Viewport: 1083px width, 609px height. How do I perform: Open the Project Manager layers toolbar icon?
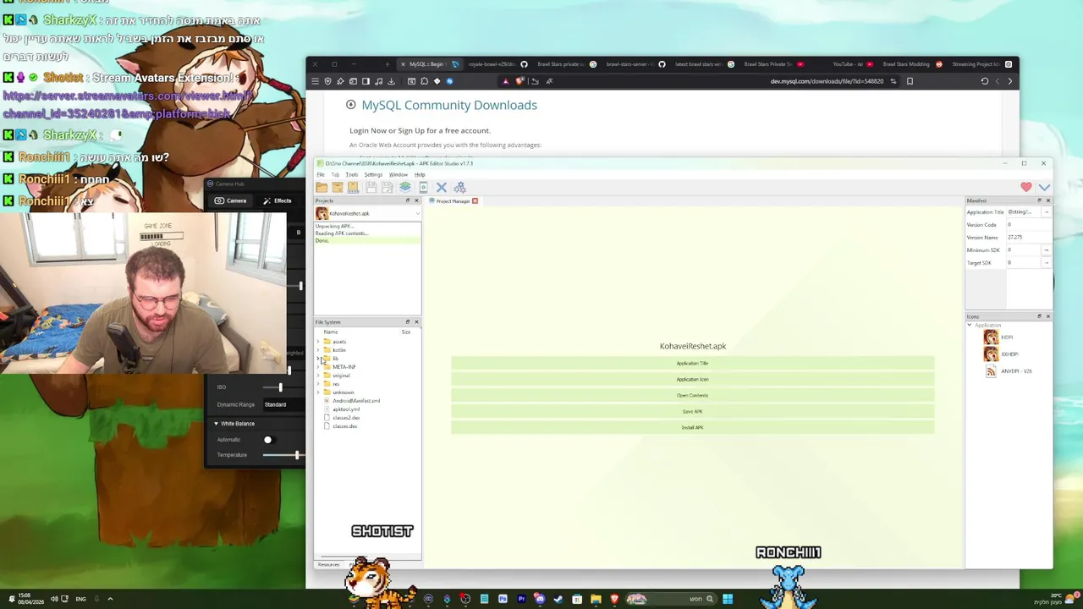[405, 187]
